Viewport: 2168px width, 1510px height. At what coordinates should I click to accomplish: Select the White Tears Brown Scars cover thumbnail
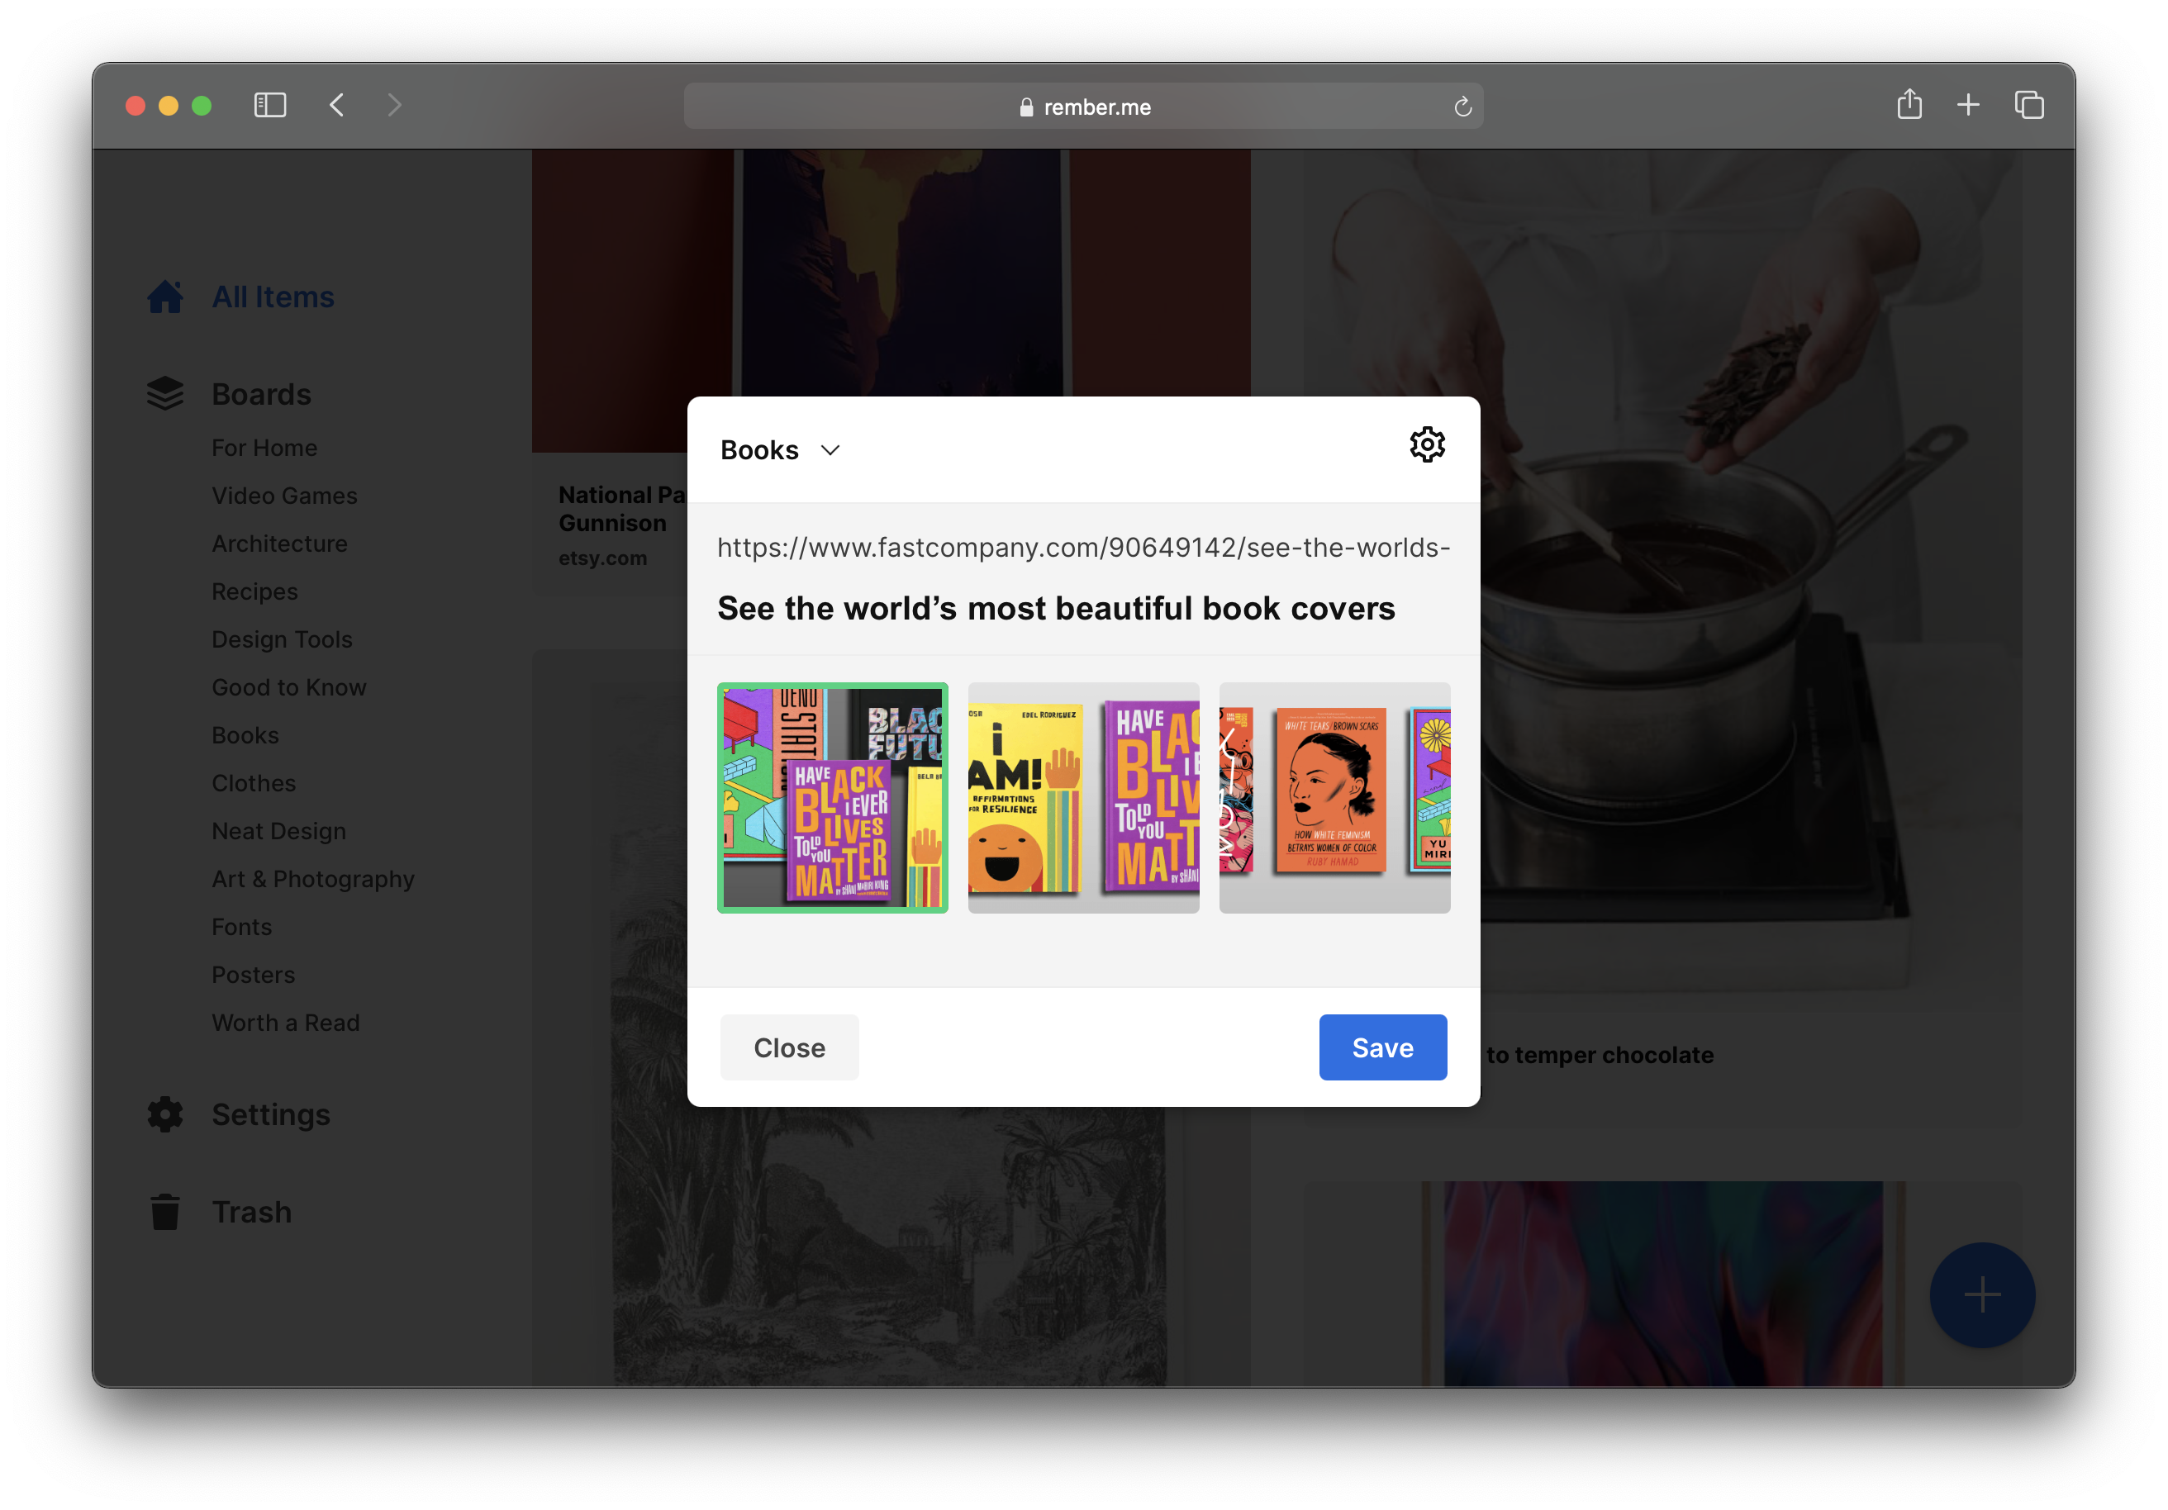pos(1334,797)
